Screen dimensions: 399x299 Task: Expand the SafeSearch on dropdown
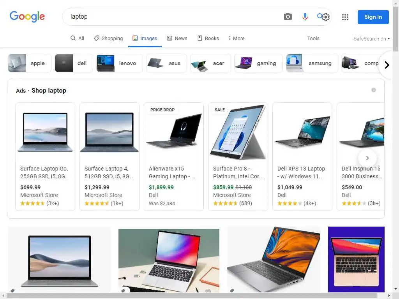point(371,39)
